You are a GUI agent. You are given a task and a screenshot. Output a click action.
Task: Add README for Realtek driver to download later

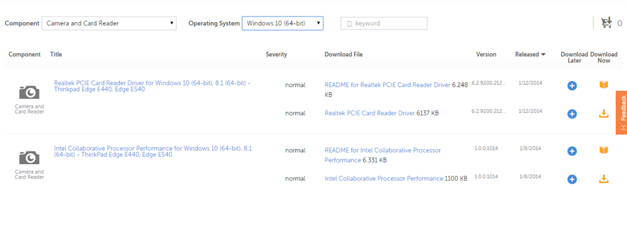[572, 85]
